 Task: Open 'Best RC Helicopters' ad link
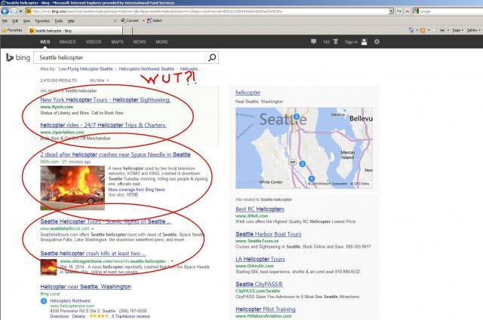260,209
